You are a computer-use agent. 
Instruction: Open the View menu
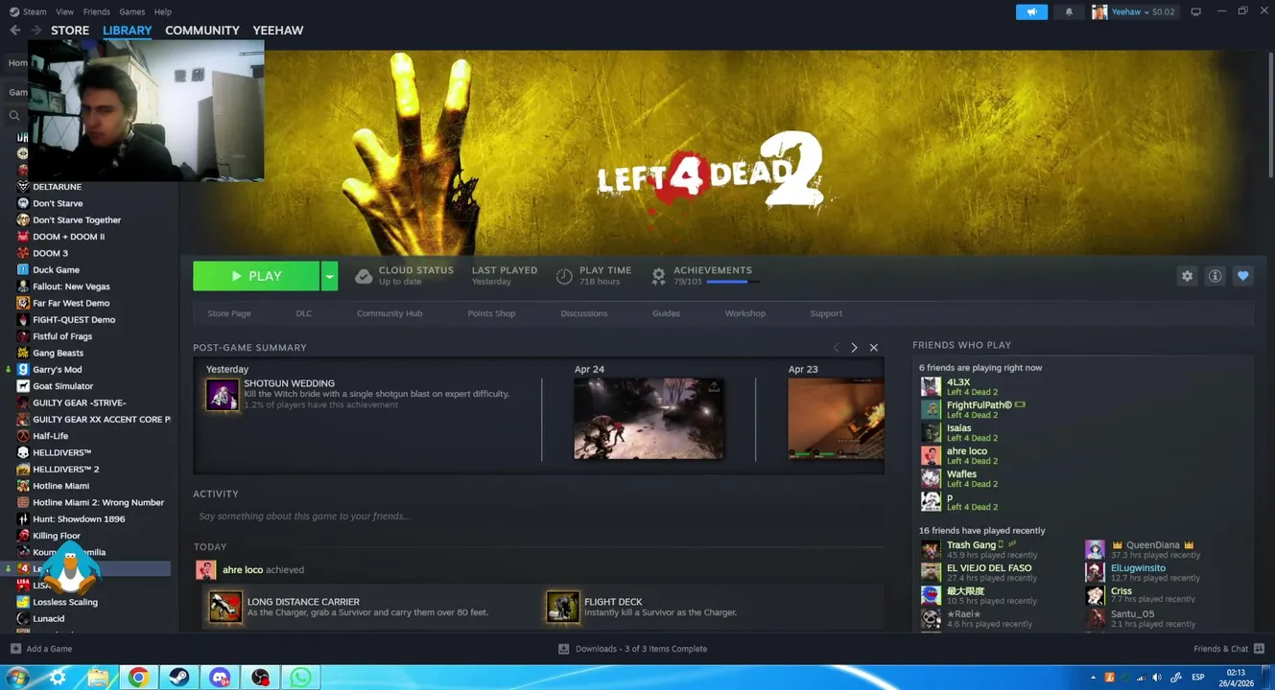pos(64,11)
